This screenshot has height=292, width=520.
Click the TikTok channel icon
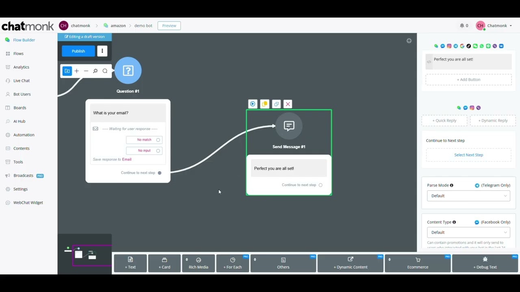pos(469,46)
